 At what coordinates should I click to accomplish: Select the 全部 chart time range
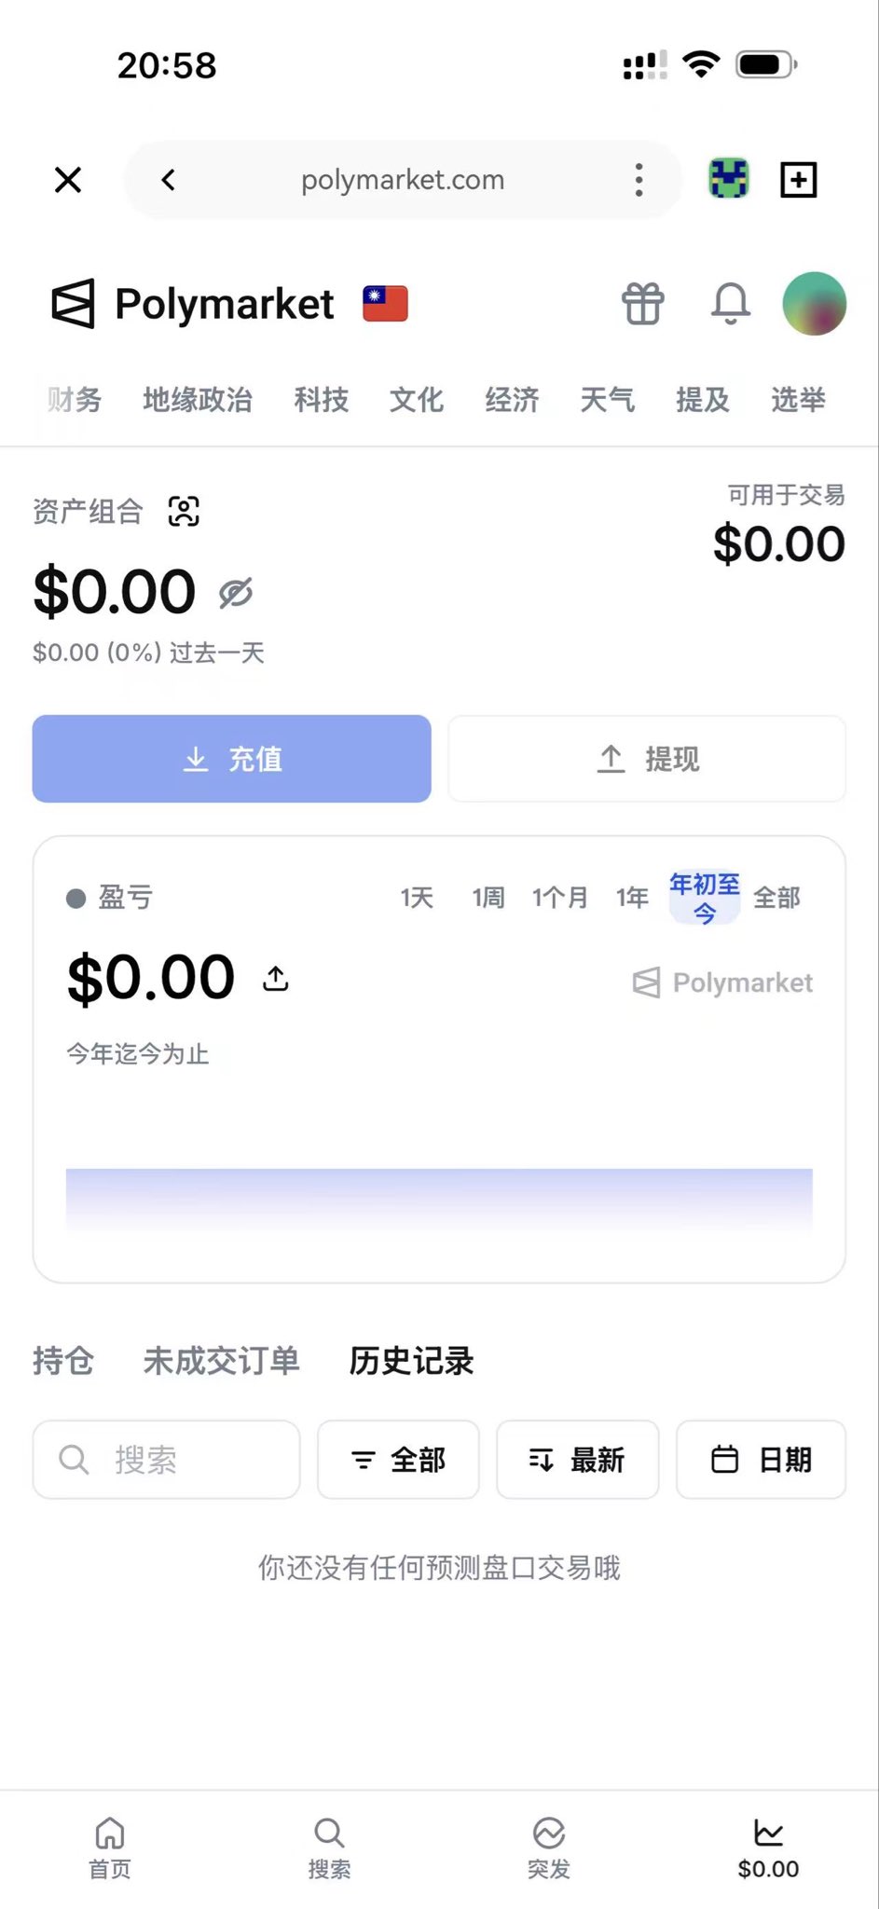tap(776, 898)
